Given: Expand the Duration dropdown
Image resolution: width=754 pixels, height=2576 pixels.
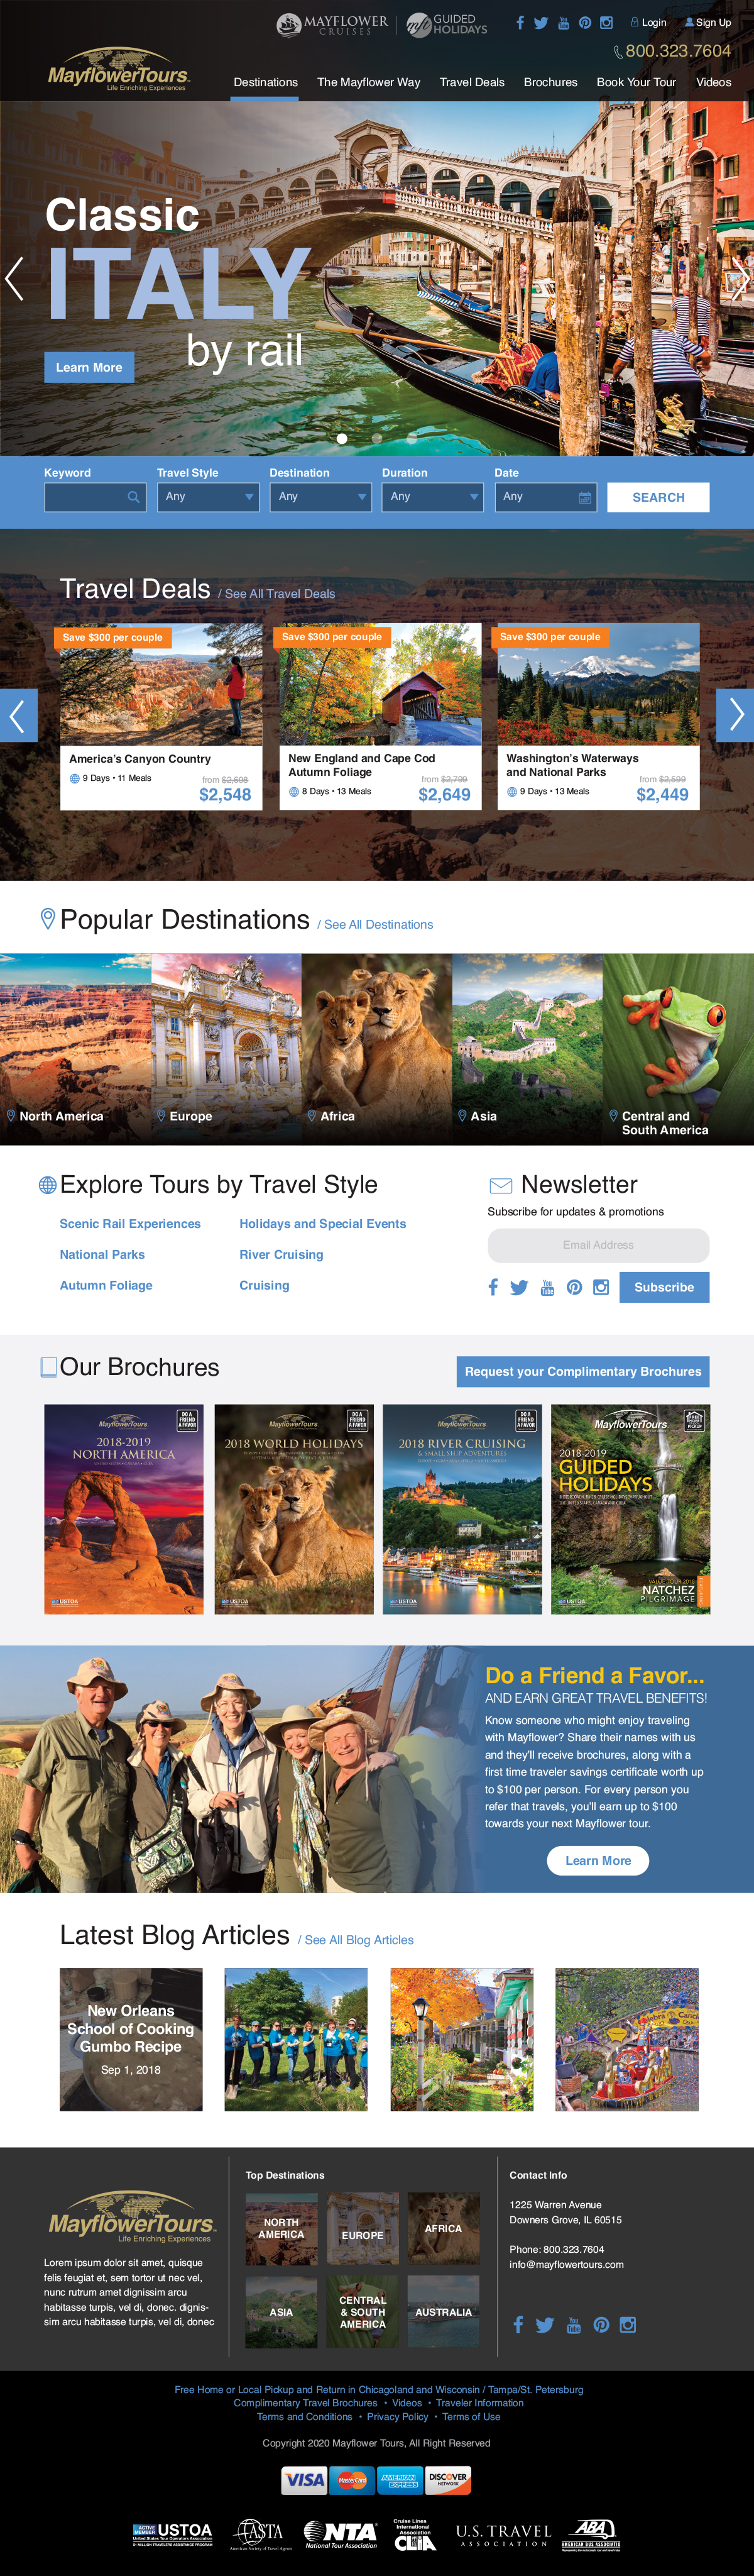Looking at the screenshot, I should pyautogui.click(x=432, y=497).
